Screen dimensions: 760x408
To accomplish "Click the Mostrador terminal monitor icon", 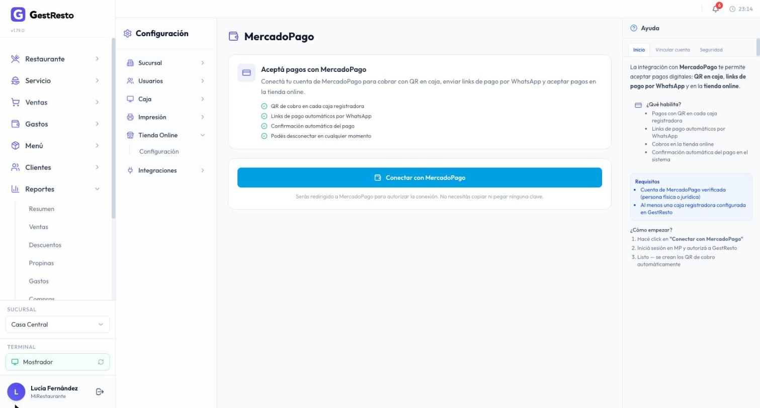I will tap(15, 362).
